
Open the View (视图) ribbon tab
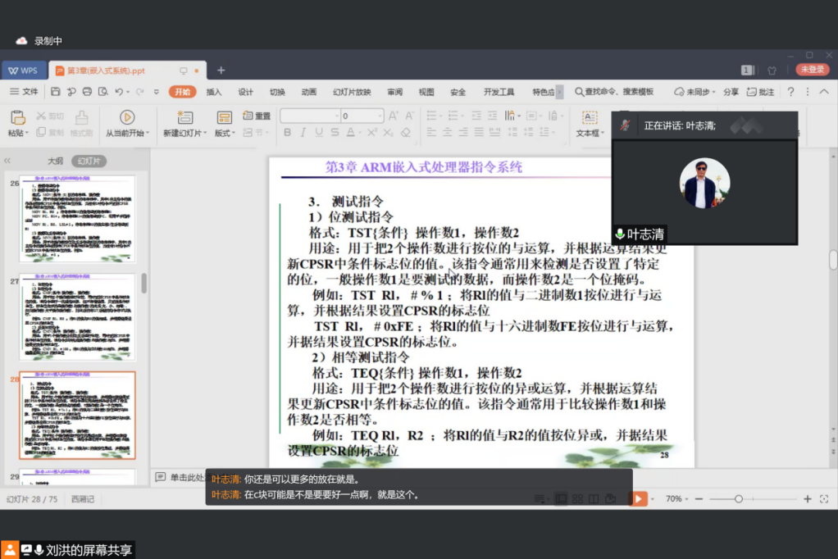pyautogui.click(x=426, y=92)
